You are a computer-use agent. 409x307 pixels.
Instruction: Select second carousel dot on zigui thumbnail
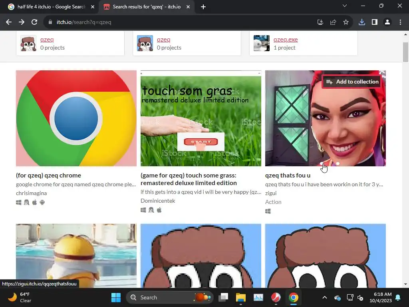pos(338,163)
